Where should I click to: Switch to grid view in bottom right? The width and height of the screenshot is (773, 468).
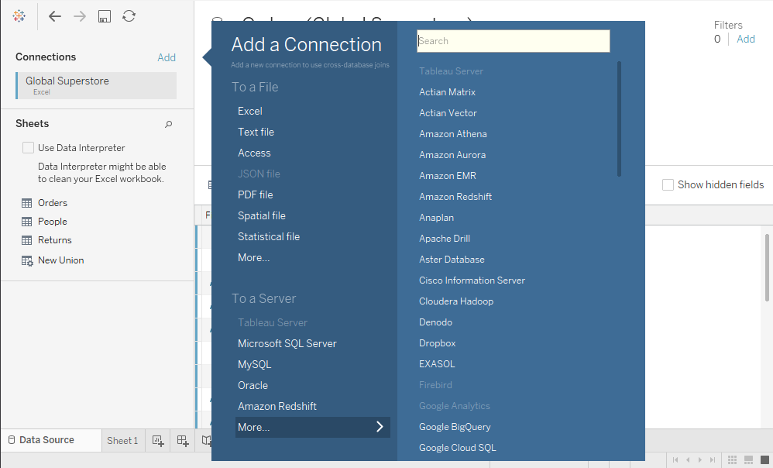click(731, 460)
